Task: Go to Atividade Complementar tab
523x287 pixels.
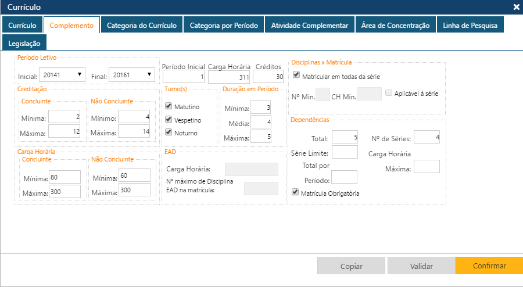Action: point(310,26)
